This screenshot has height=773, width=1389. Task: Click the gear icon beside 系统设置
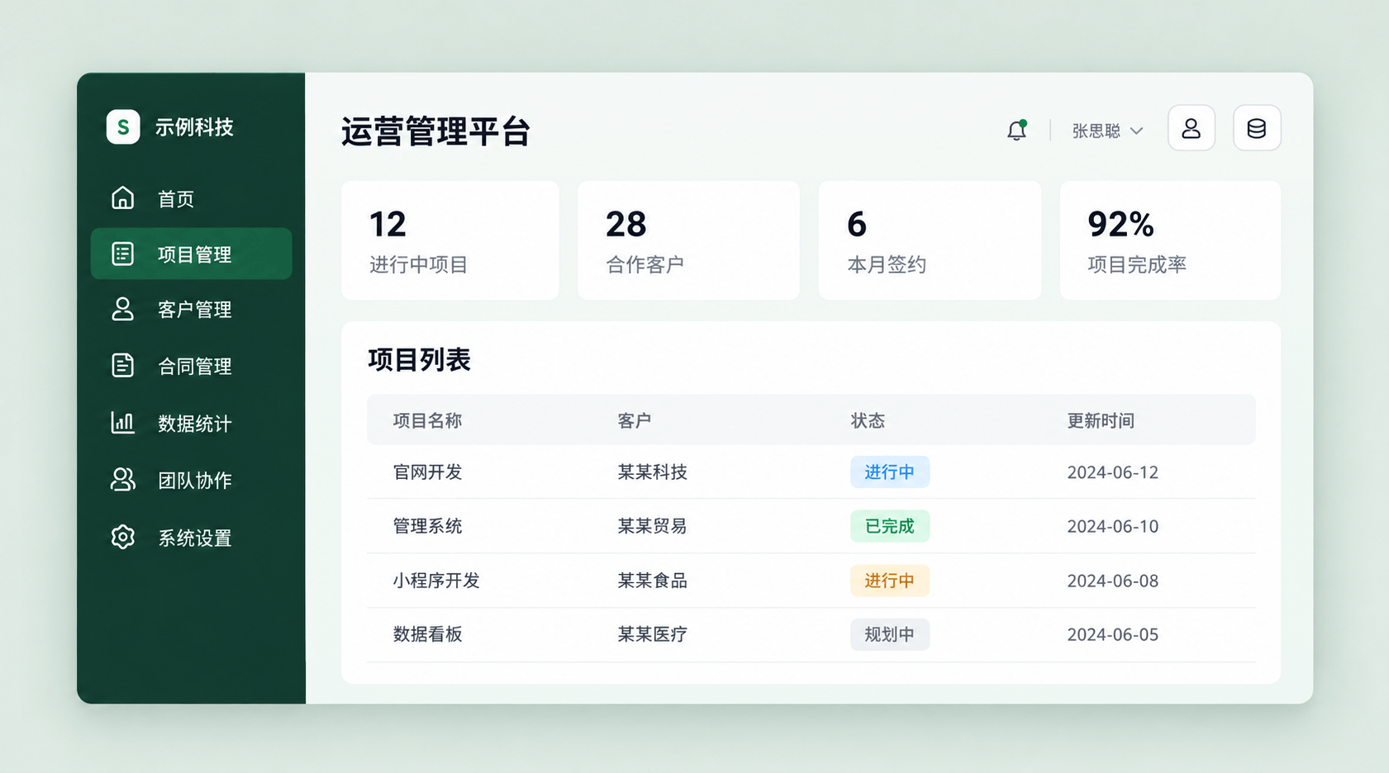point(122,537)
